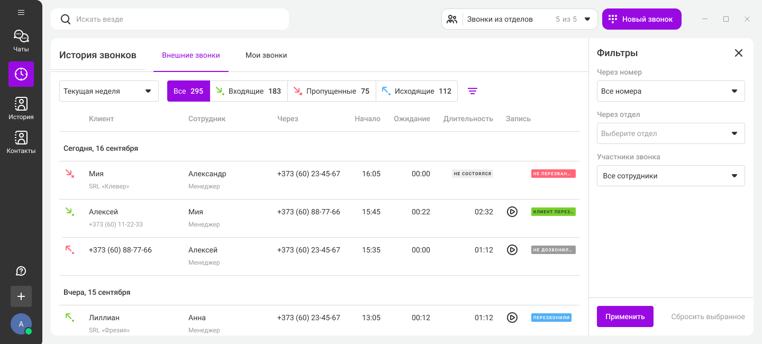Click the clock call history icon

point(21,74)
